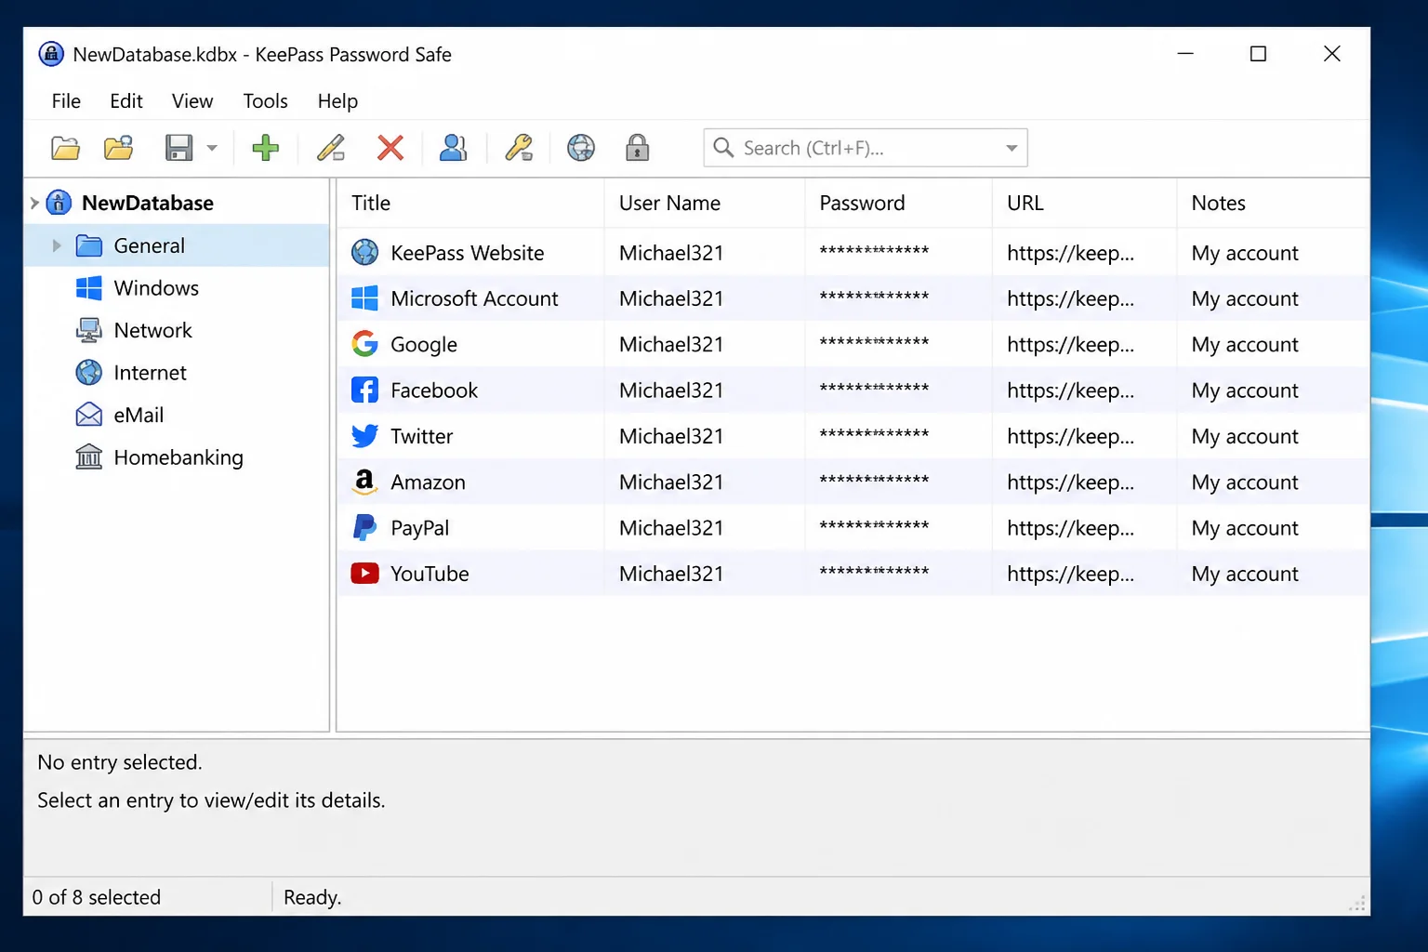Click the Google G logo icon

[x=364, y=344]
